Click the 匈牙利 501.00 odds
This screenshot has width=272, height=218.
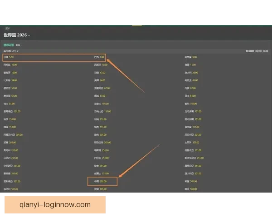(11, 189)
